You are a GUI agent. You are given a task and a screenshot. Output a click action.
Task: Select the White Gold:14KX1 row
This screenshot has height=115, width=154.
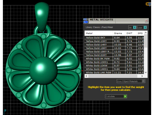point(114,69)
